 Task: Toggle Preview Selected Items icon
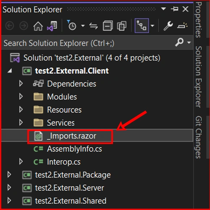(182, 26)
